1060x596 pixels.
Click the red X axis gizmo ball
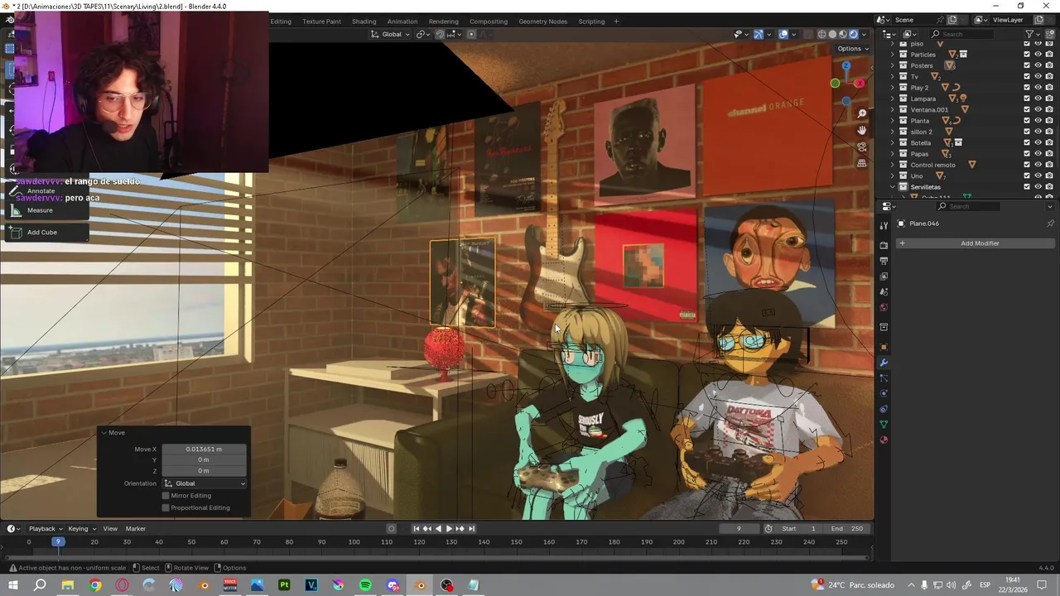[860, 83]
